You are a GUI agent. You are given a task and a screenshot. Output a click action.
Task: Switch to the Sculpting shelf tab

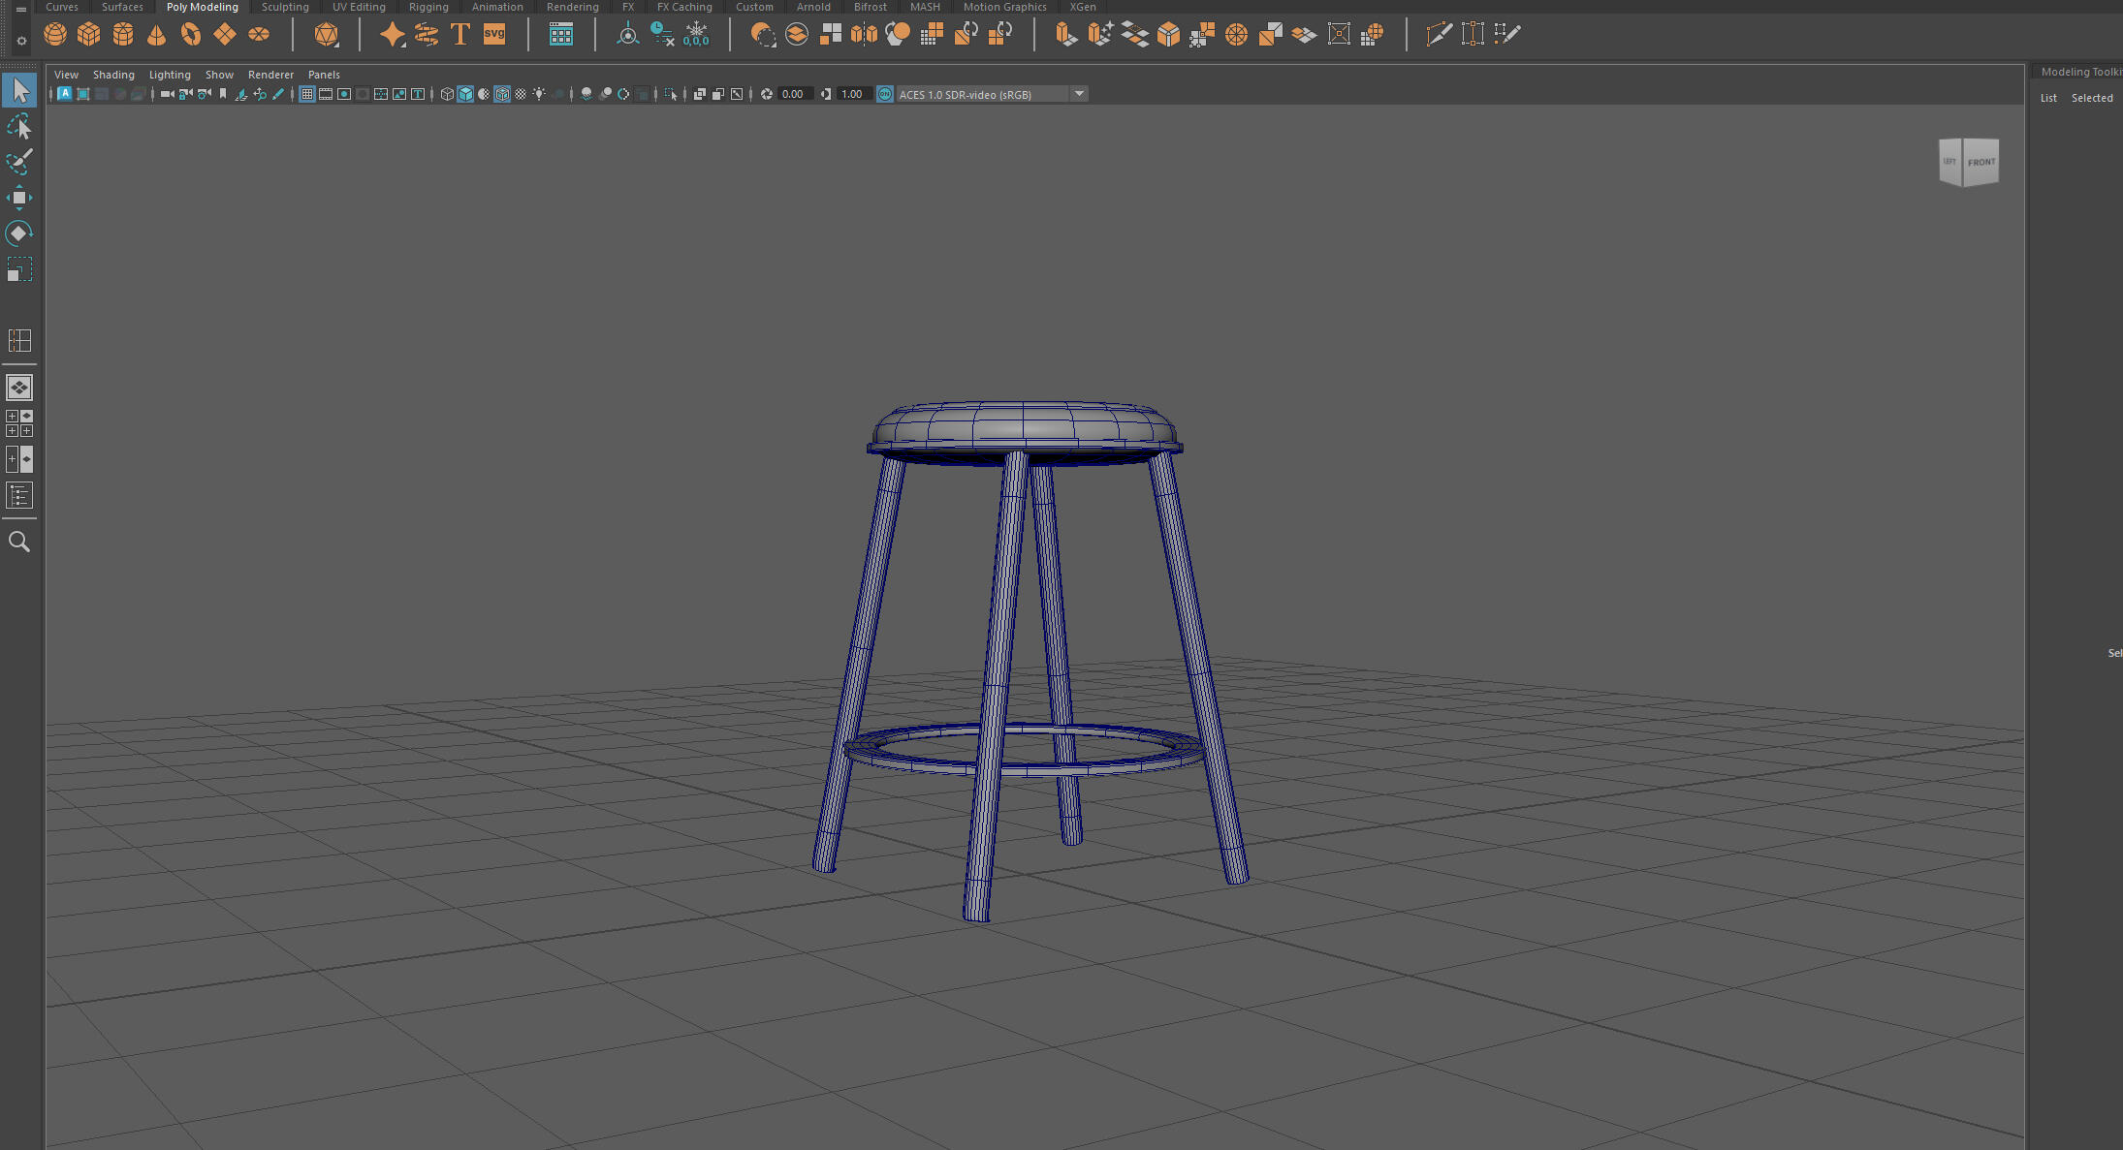pyautogui.click(x=285, y=7)
